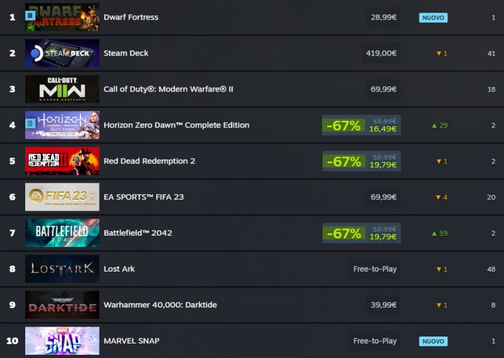Click the NUOVO badge for MARVEL SNAP
The width and height of the screenshot is (504, 358).
pos(433,341)
